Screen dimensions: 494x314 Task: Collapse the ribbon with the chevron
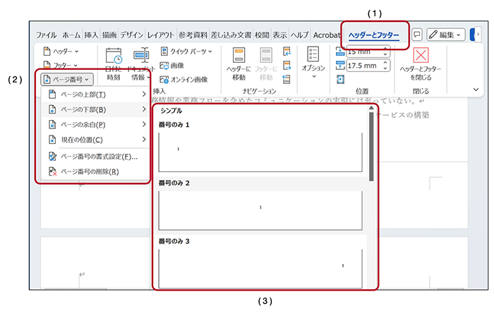pyautogui.click(x=476, y=90)
